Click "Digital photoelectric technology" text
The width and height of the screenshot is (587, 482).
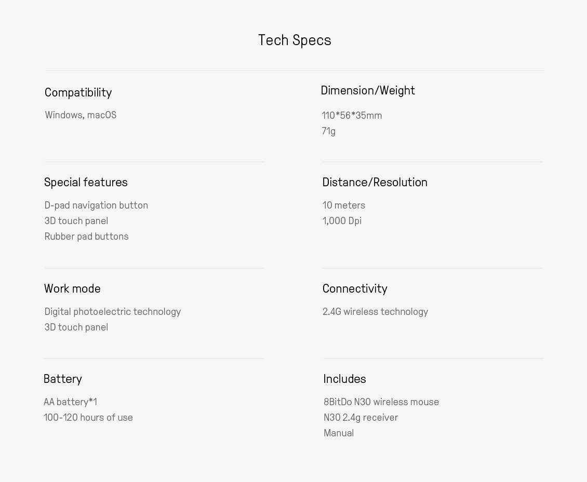tap(112, 312)
